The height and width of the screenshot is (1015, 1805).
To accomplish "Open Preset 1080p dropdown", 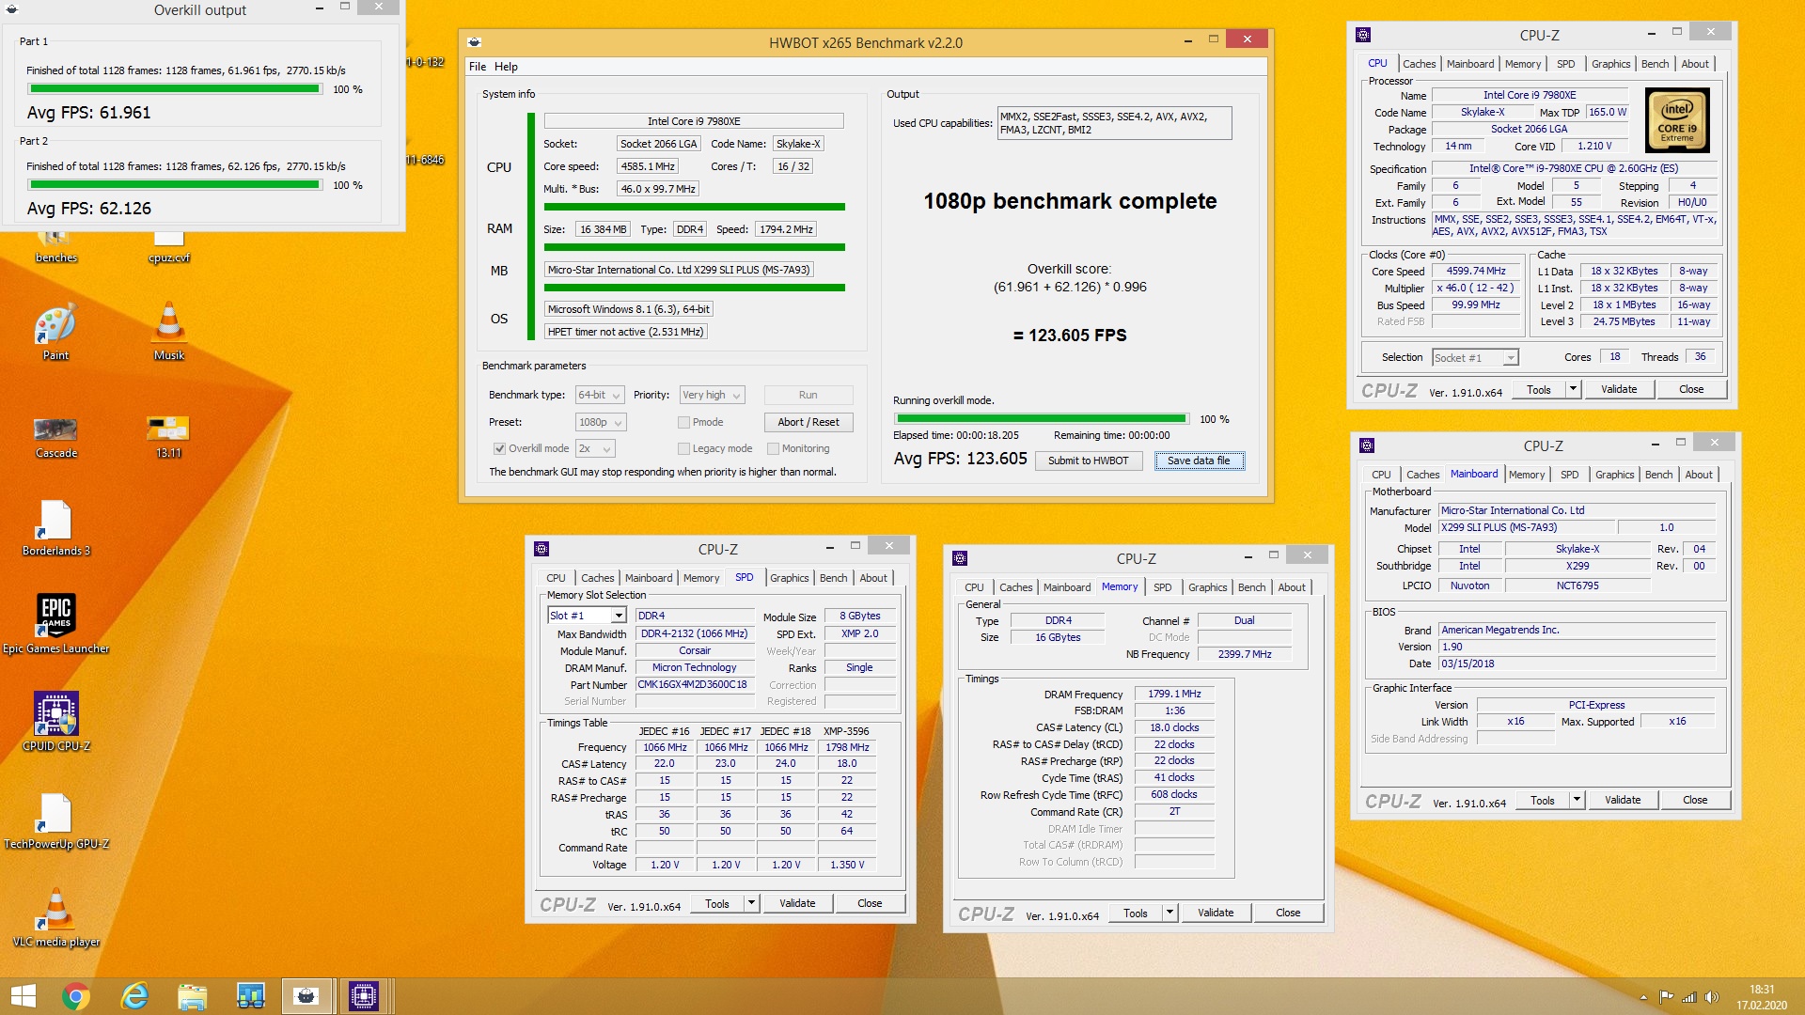I will tap(600, 422).
